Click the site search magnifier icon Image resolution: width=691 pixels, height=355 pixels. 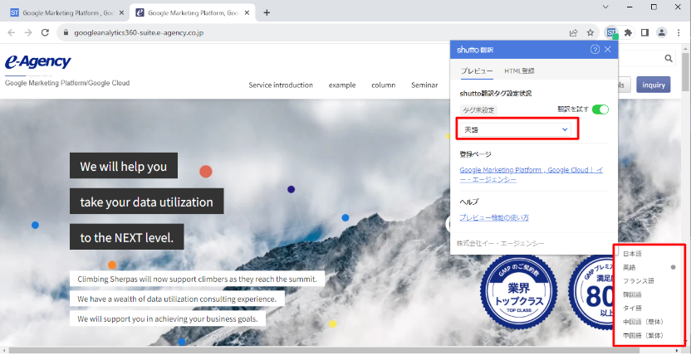pos(669,58)
